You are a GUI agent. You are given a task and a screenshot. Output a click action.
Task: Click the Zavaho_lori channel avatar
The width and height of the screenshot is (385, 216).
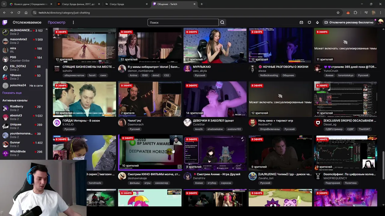click(253, 176)
